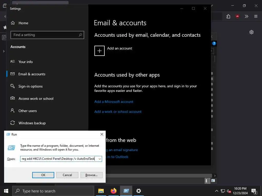Expand more tools chevrons in Firefox
Screen dimensions: 262x196
(246, 16)
